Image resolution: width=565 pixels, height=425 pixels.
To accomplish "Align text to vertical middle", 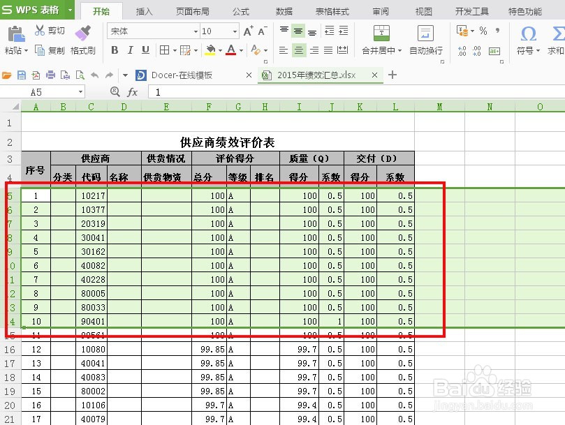I will [298, 31].
